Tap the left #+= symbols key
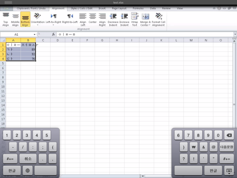The image size is (237, 178). [10, 159]
